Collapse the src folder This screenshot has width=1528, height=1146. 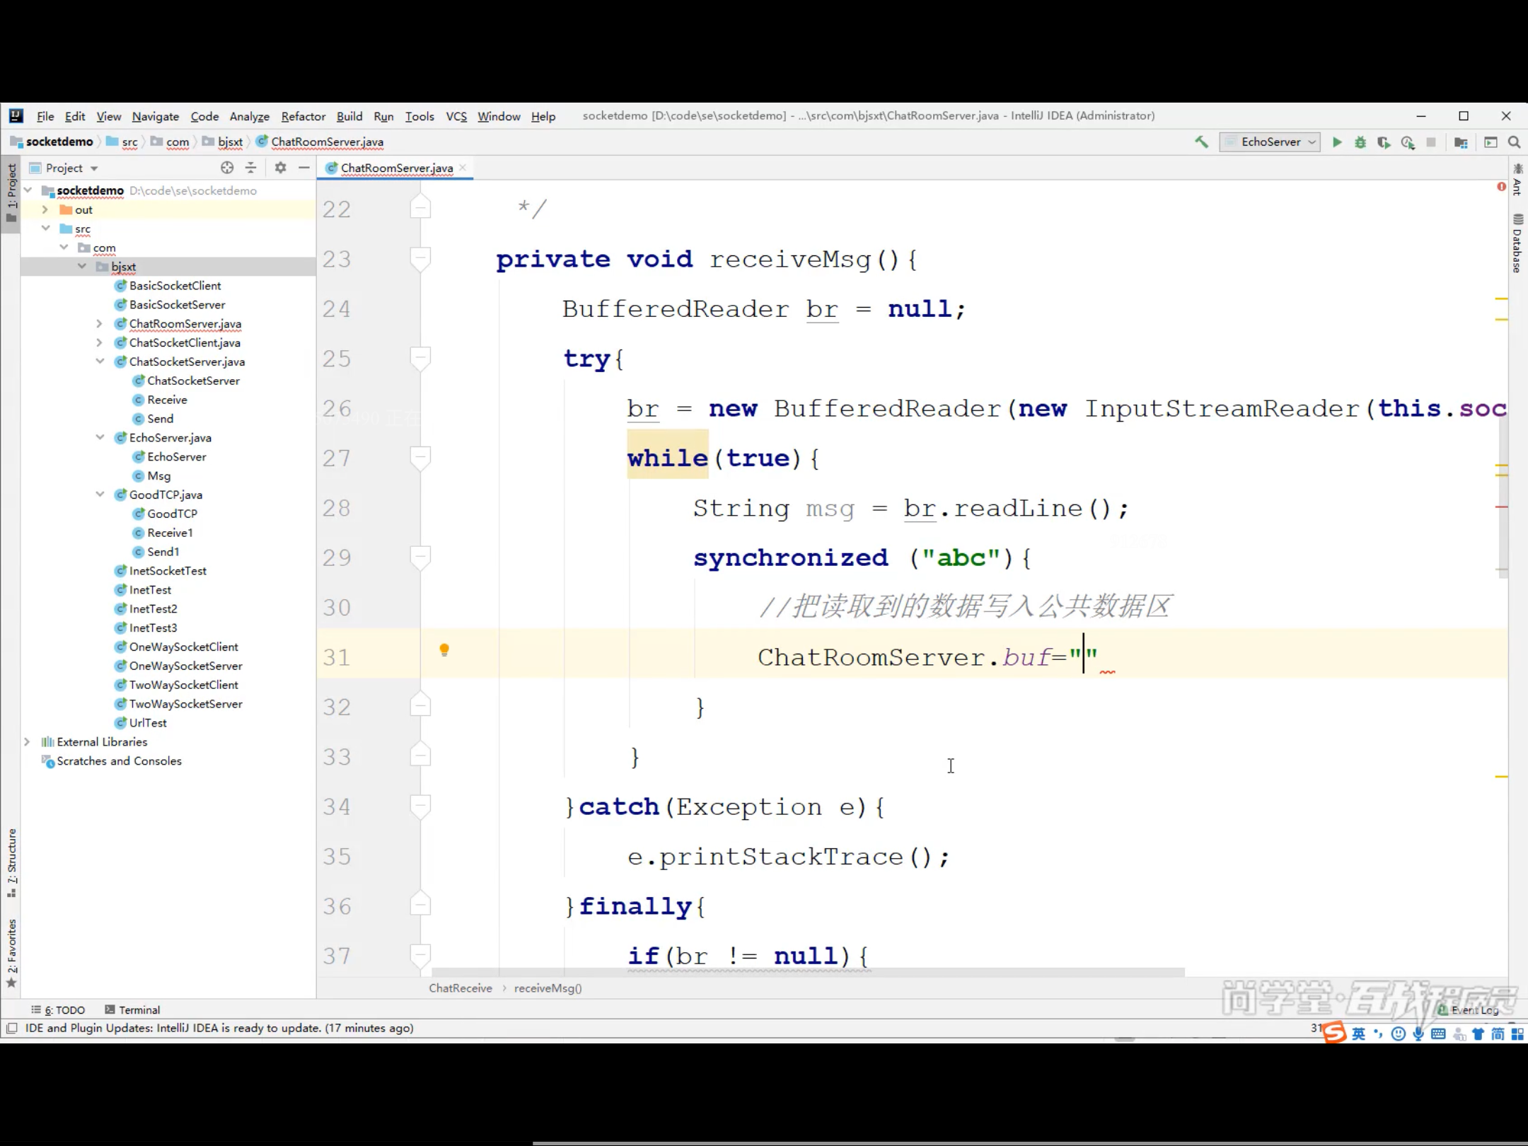(45, 228)
